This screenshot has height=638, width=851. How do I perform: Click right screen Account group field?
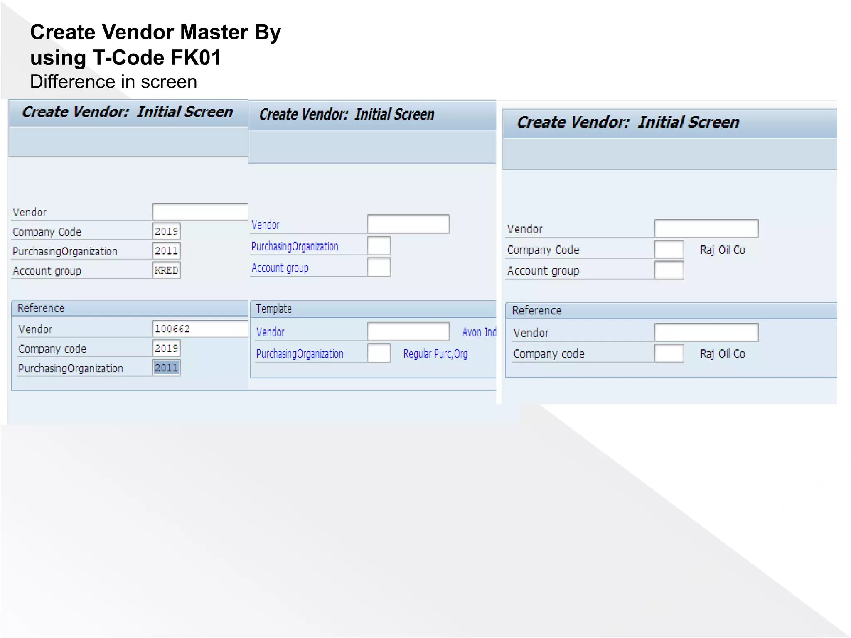[669, 270]
